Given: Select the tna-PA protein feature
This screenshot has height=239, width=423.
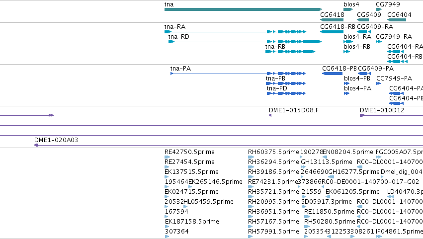Looking at the screenshot, I should coord(238,74).
